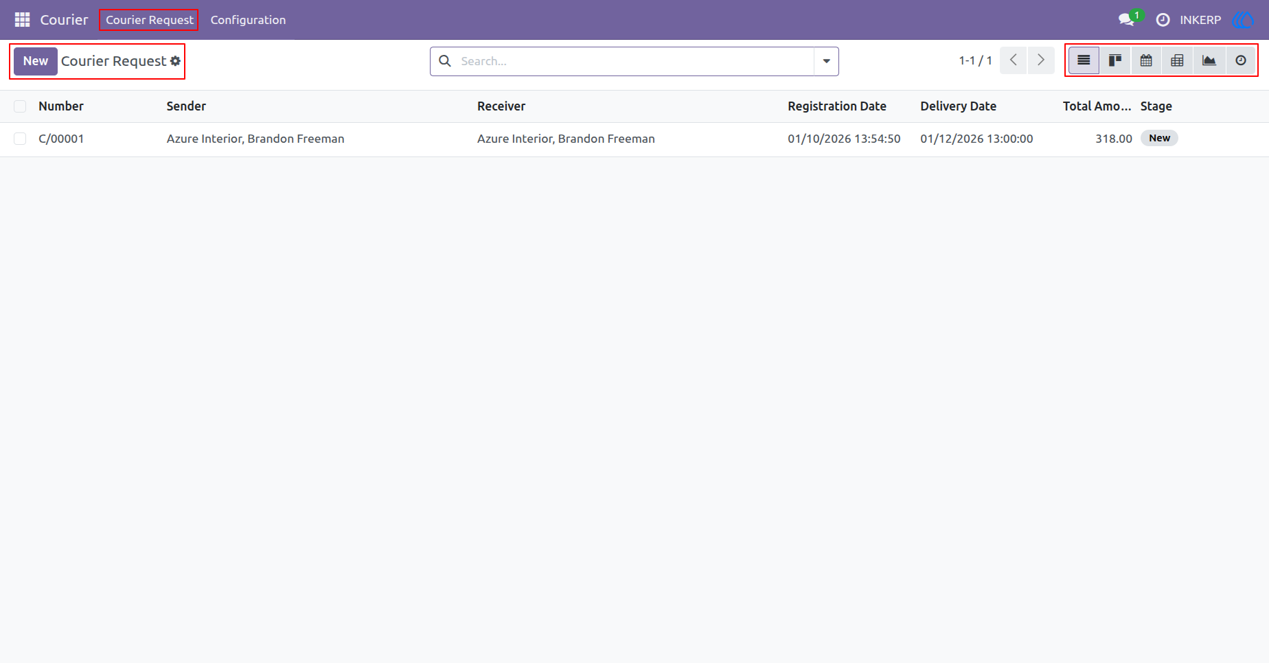Go to next page of records

click(1041, 60)
